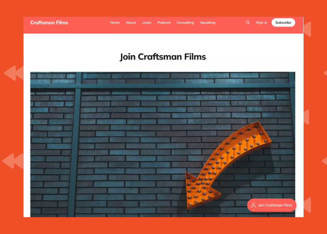This screenshot has height=234, width=327.
Task: Click the faded triangle right of the brick photo
Action: click(306, 117)
